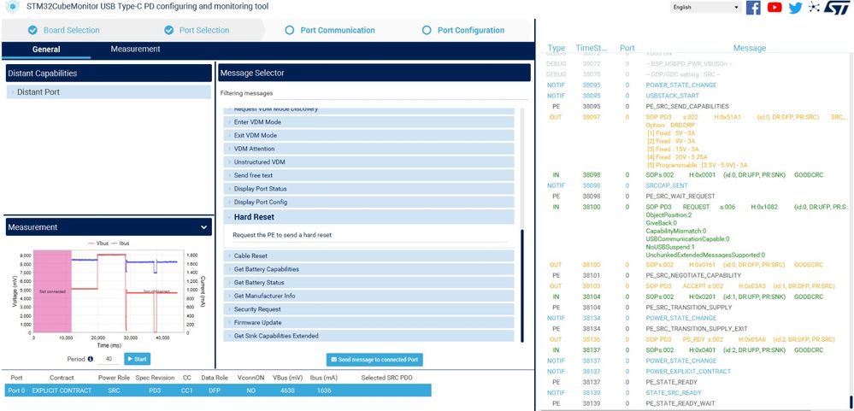The width and height of the screenshot is (854, 411).
Task: Click the TimeSt... column header
Action: pyautogui.click(x=592, y=48)
